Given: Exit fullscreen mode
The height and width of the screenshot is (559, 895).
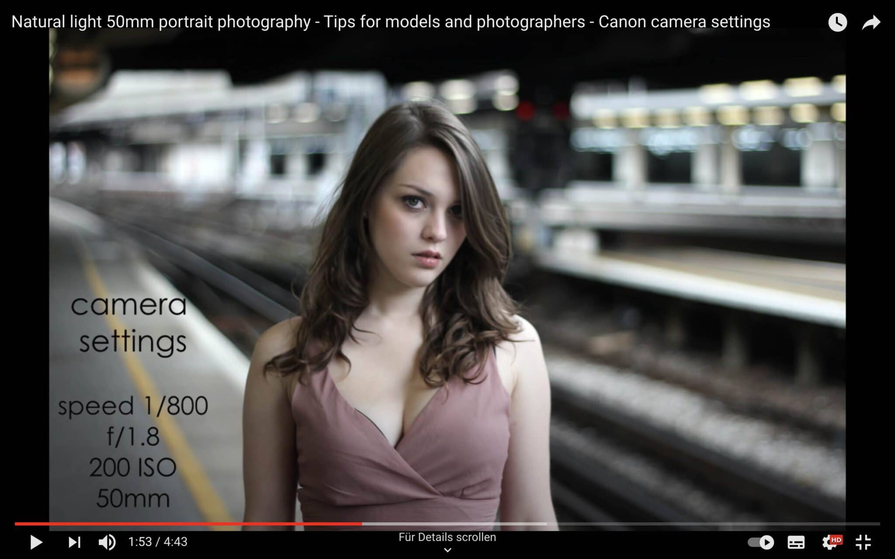Looking at the screenshot, I should tap(863, 542).
